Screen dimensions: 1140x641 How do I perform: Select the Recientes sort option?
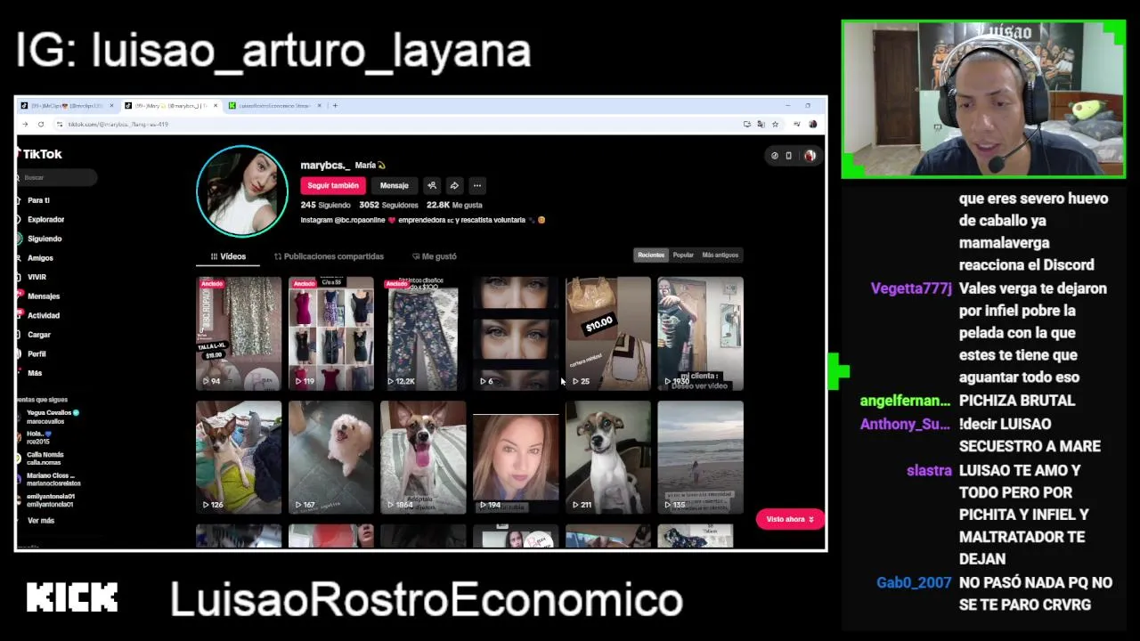click(651, 256)
